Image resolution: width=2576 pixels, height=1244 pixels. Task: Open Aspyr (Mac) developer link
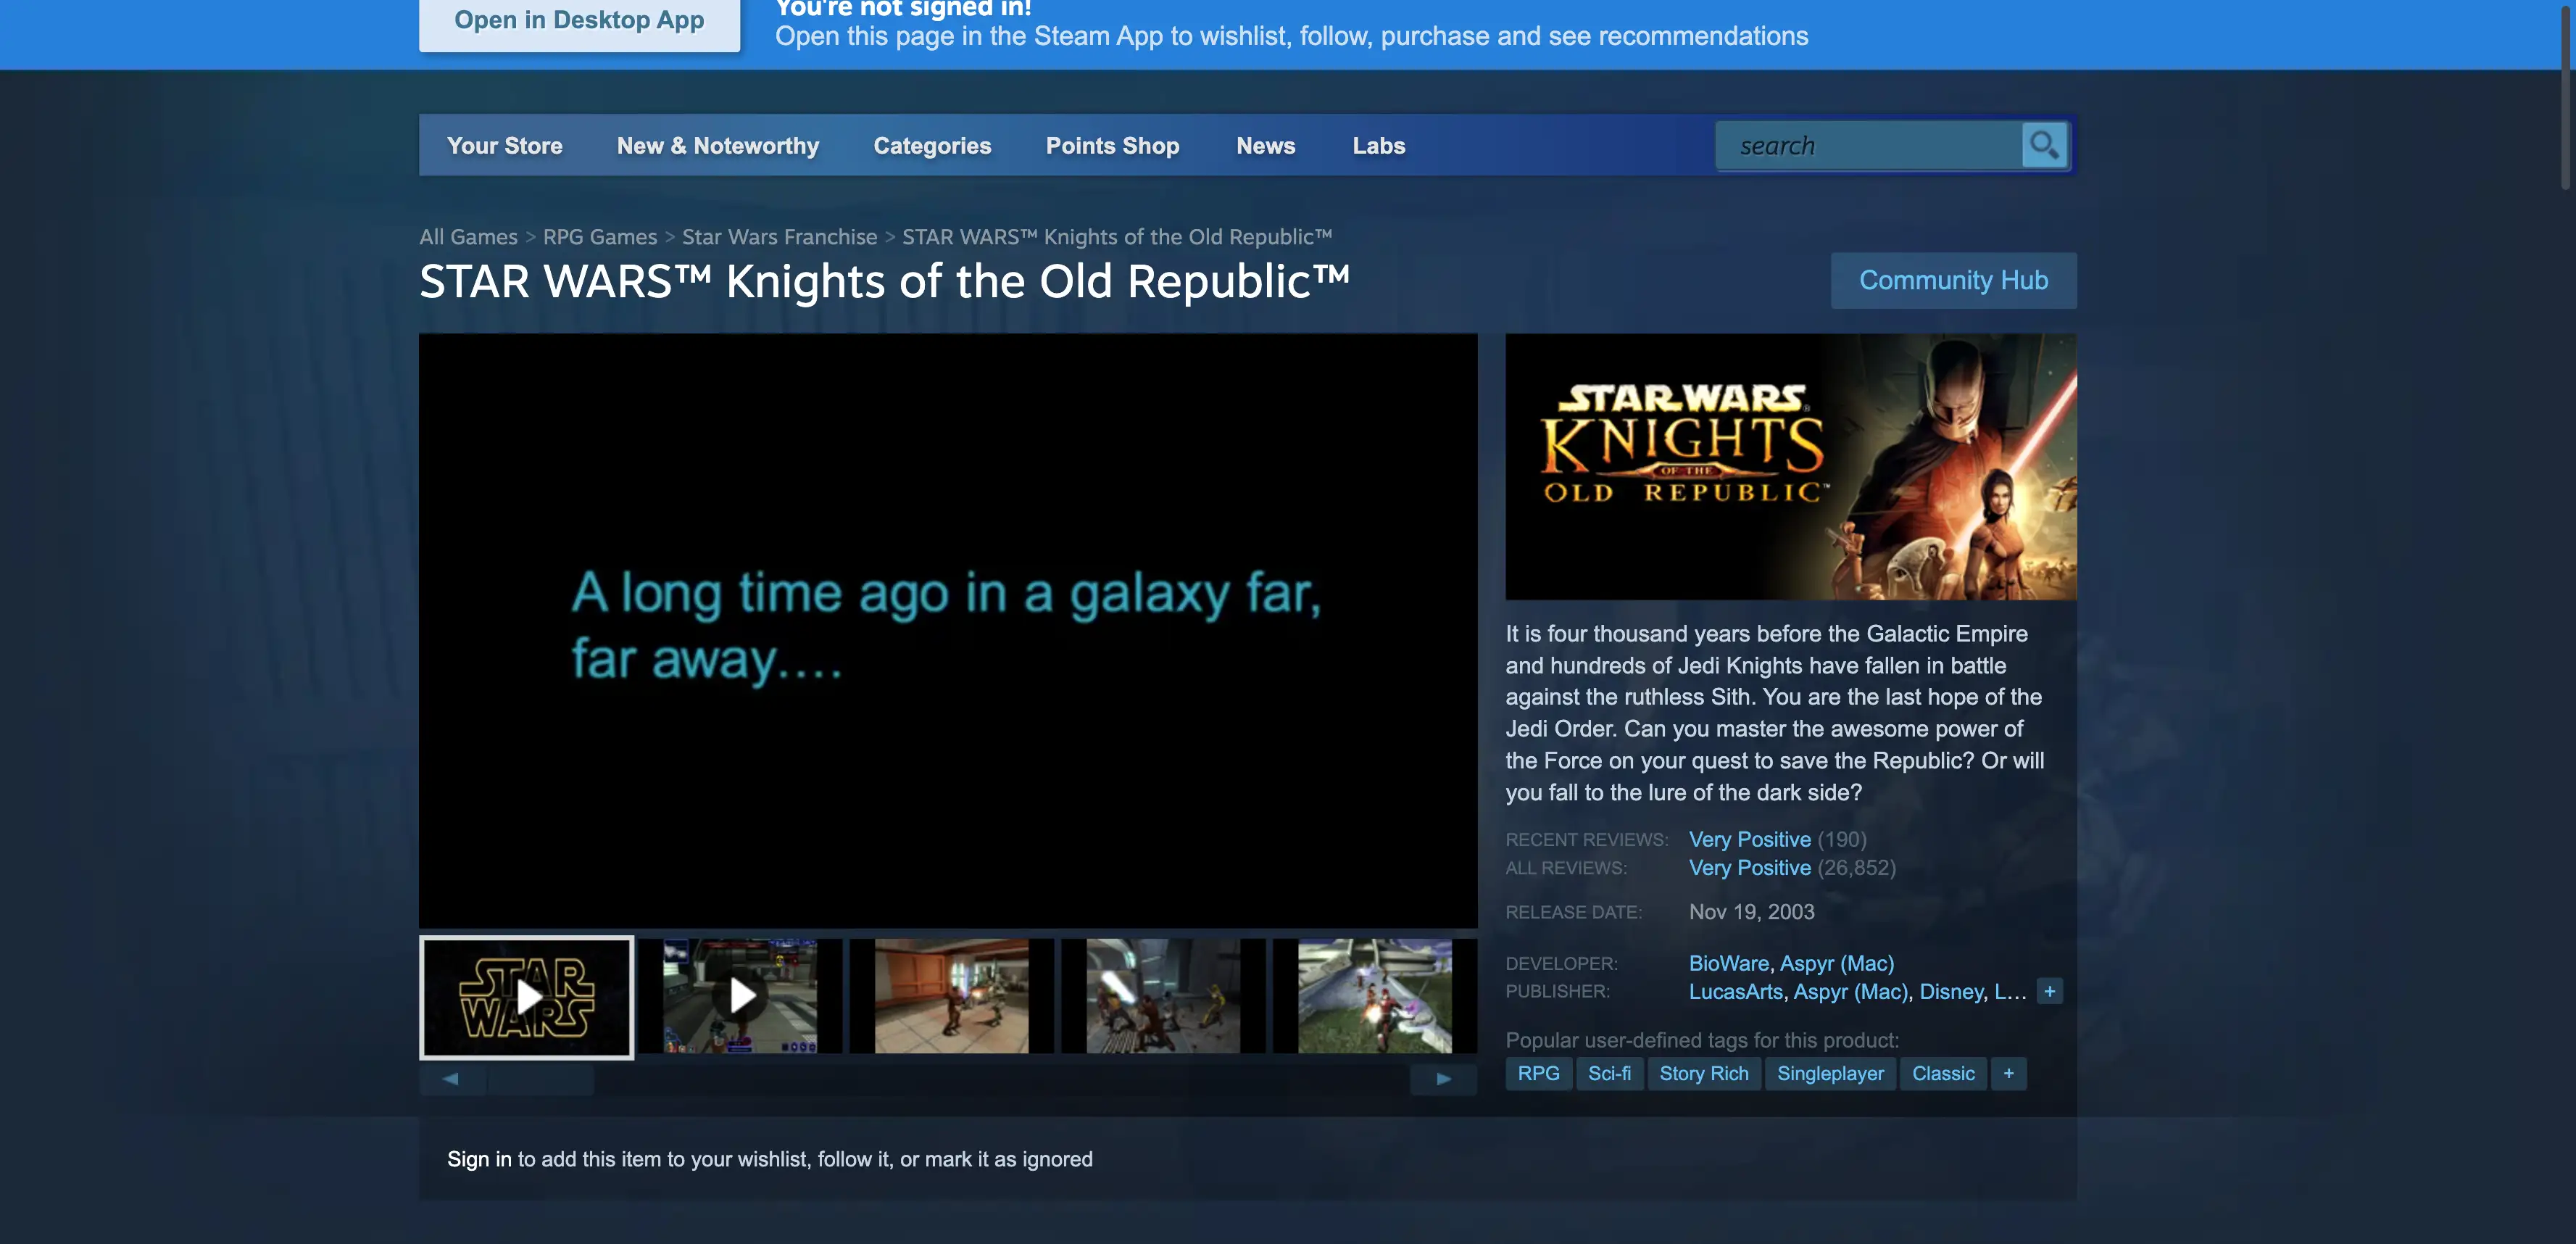[1837, 963]
